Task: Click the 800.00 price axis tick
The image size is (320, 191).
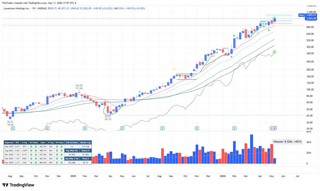Action: [310, 27]
